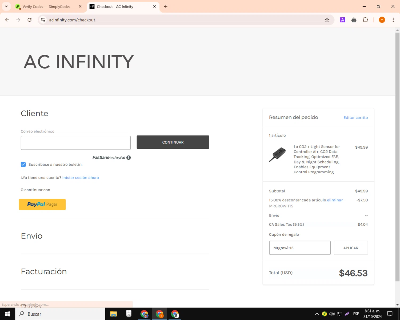400x320 pixels.
Task: Click the AC INFINITY logo
Action: point(79,62)
